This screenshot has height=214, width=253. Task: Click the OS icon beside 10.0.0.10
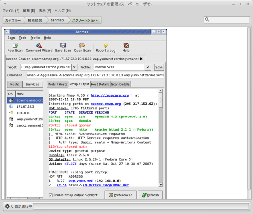(x=11, y=113)
